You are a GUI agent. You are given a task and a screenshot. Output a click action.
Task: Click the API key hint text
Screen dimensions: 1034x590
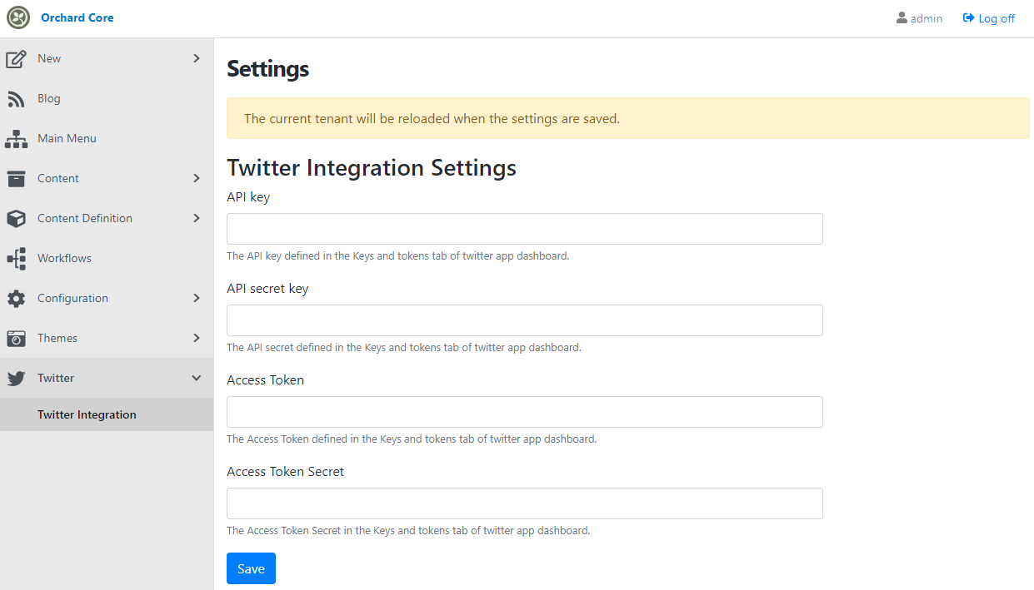398,256
